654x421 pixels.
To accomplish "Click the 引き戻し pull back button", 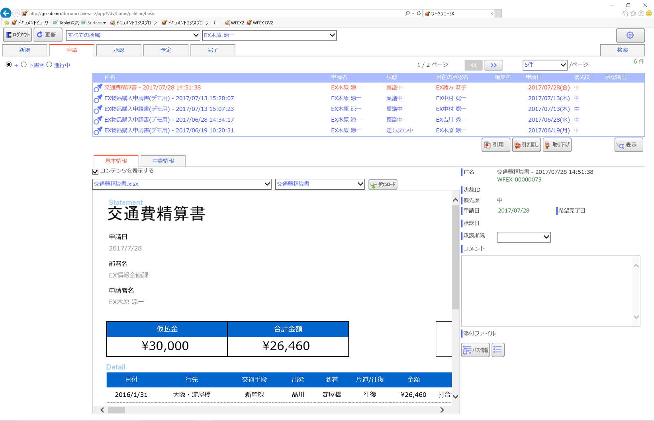I will coord(526,145).
